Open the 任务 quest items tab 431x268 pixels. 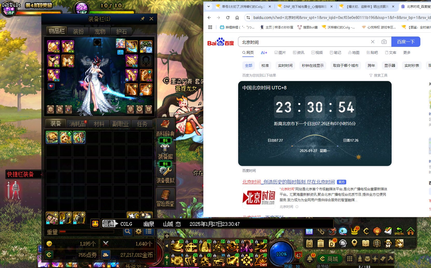click(142, 124)
